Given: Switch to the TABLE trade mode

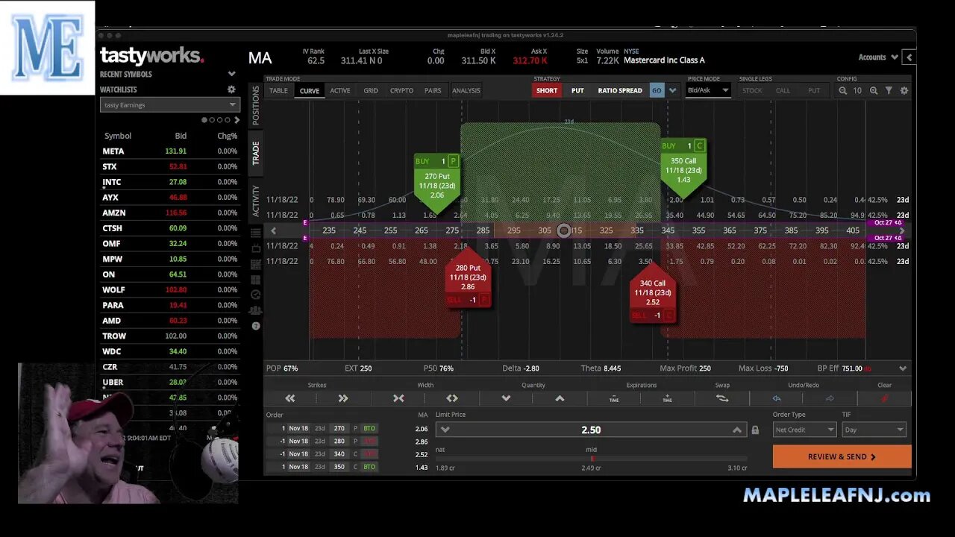Looking at the screenshot, I should tap(278, 91).
